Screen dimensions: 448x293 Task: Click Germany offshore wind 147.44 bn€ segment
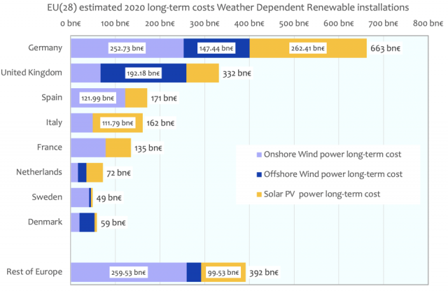tap(216, 49)
